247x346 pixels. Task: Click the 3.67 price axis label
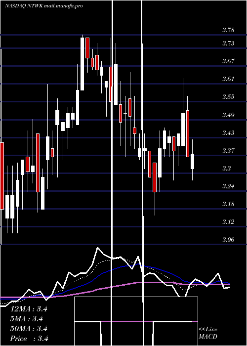[228, 61]
